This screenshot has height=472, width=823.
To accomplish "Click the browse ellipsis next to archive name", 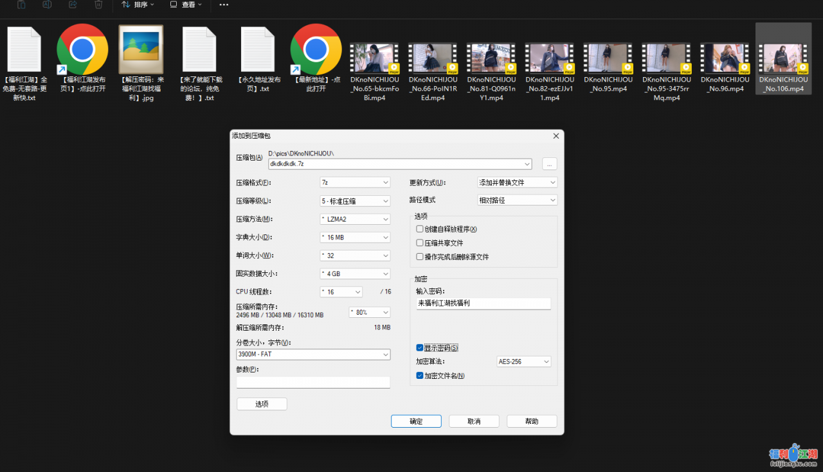I will (549, 164).
